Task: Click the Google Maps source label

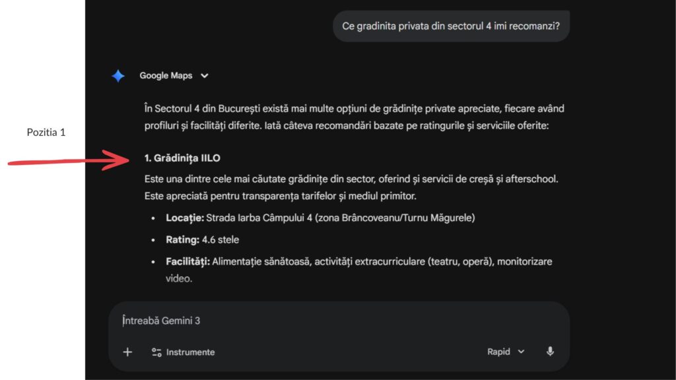Action: coord(166,76)
